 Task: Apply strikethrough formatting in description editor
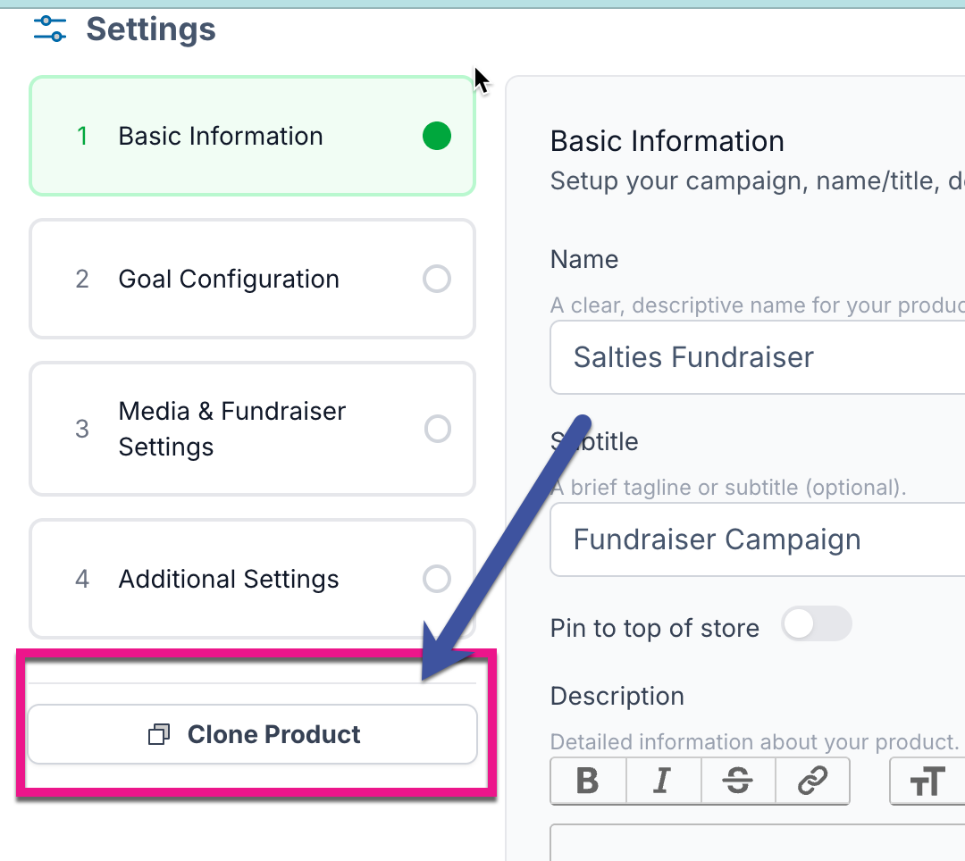(x=738, y=781)
